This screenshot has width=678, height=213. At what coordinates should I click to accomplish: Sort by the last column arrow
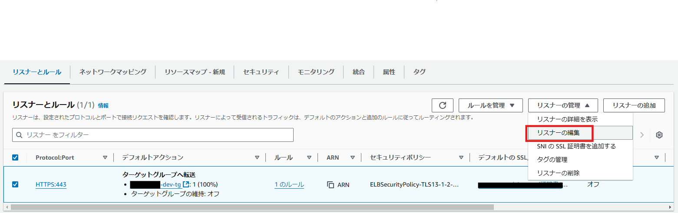656,157
